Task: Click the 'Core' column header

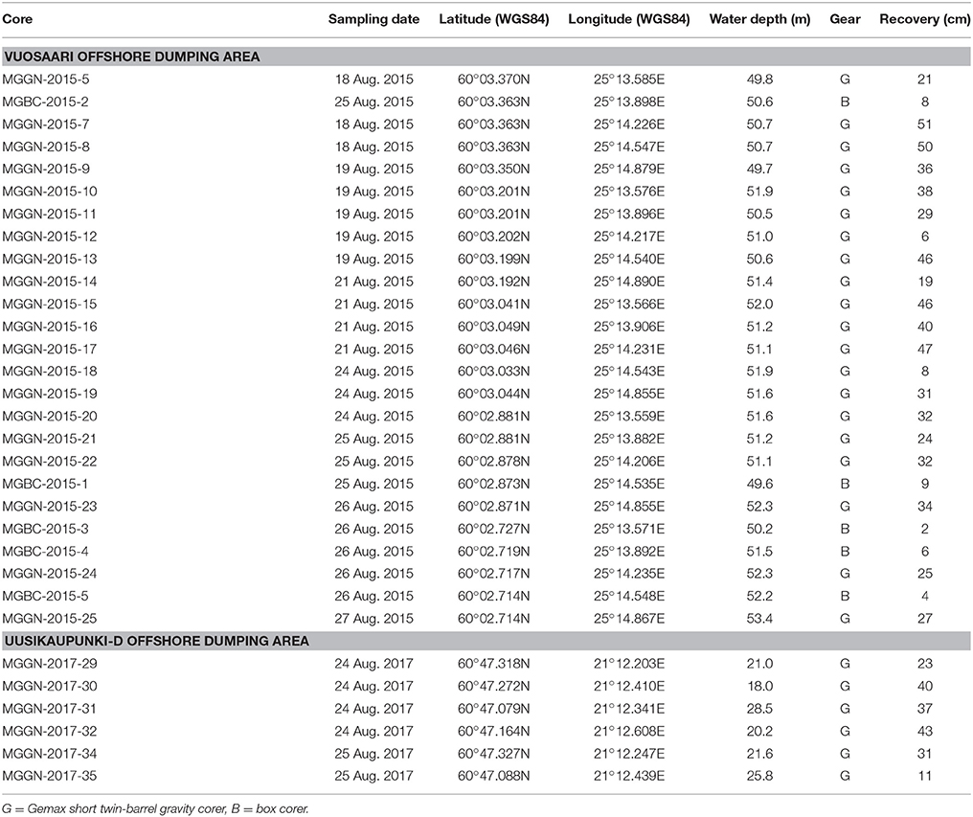Action: [x=17, y=19]
